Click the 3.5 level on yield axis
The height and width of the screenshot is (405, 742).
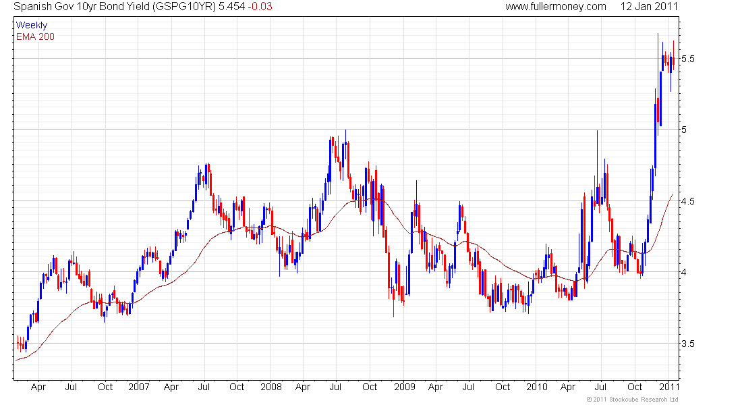click(688, 344)
